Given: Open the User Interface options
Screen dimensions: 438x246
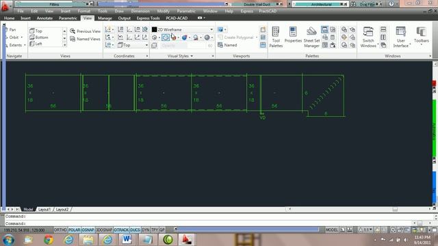Looking at the screenshot, I should (x=401, y=37).
